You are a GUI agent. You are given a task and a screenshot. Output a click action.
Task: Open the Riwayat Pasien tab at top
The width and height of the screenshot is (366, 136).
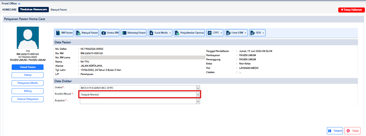59,10
